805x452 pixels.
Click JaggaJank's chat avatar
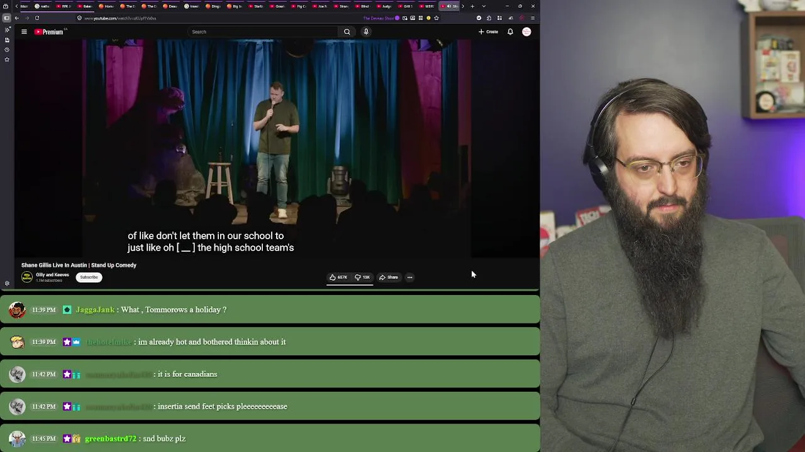click(x=17, y=309)
